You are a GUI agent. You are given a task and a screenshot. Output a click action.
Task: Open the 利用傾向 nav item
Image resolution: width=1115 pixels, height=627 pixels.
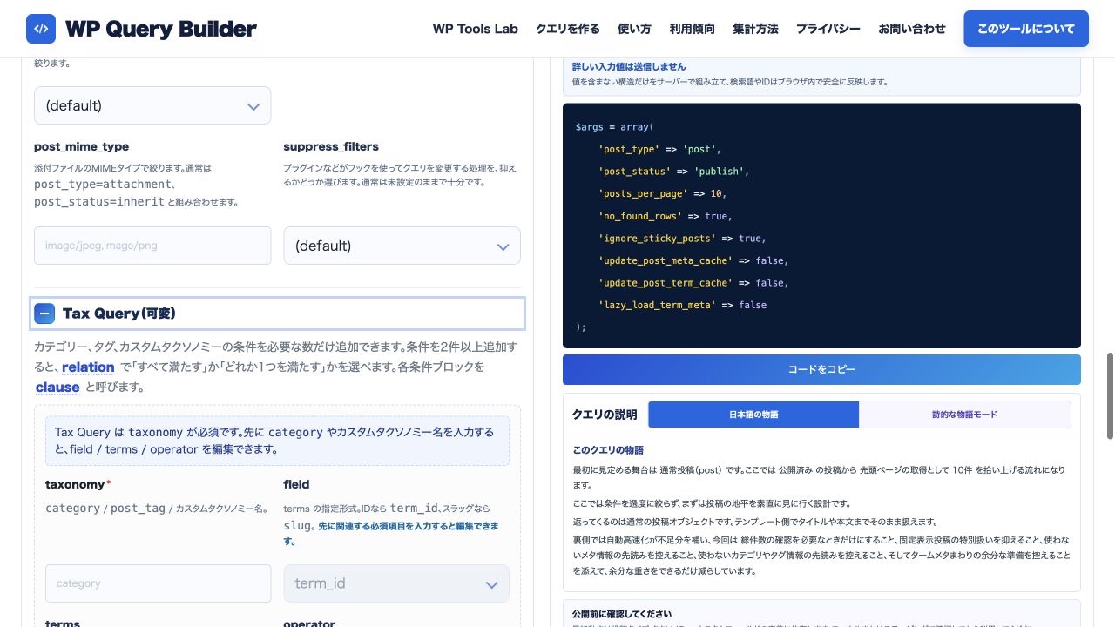coord(692,29)
